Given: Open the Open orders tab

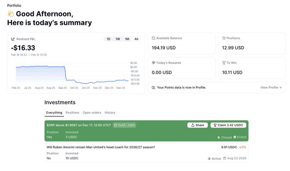Looking at the screenshot, I should (92, 113).
